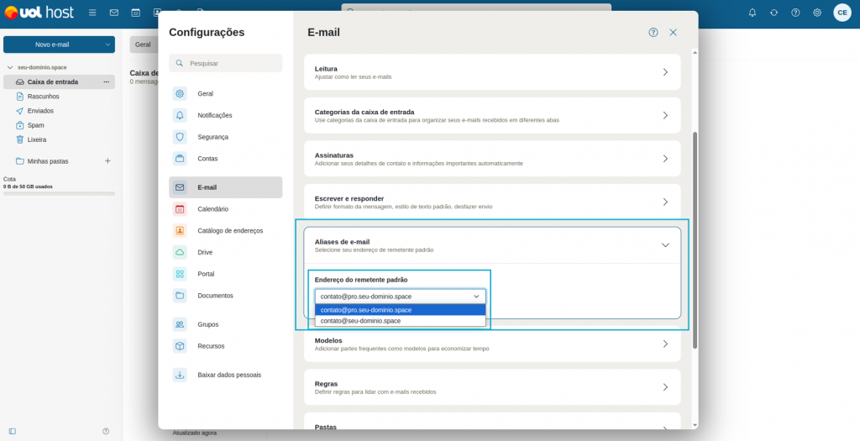This screenshot has width=860, height=441.
Task: Open Recursos settings section
Action: [x=225, y=346]
